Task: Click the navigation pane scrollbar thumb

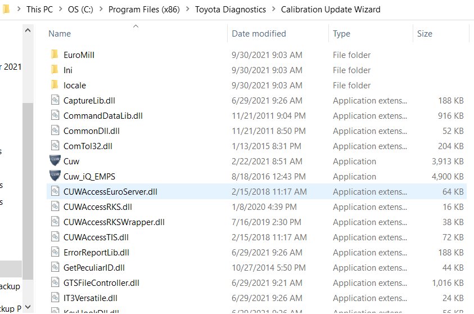Action: (28, 191)
